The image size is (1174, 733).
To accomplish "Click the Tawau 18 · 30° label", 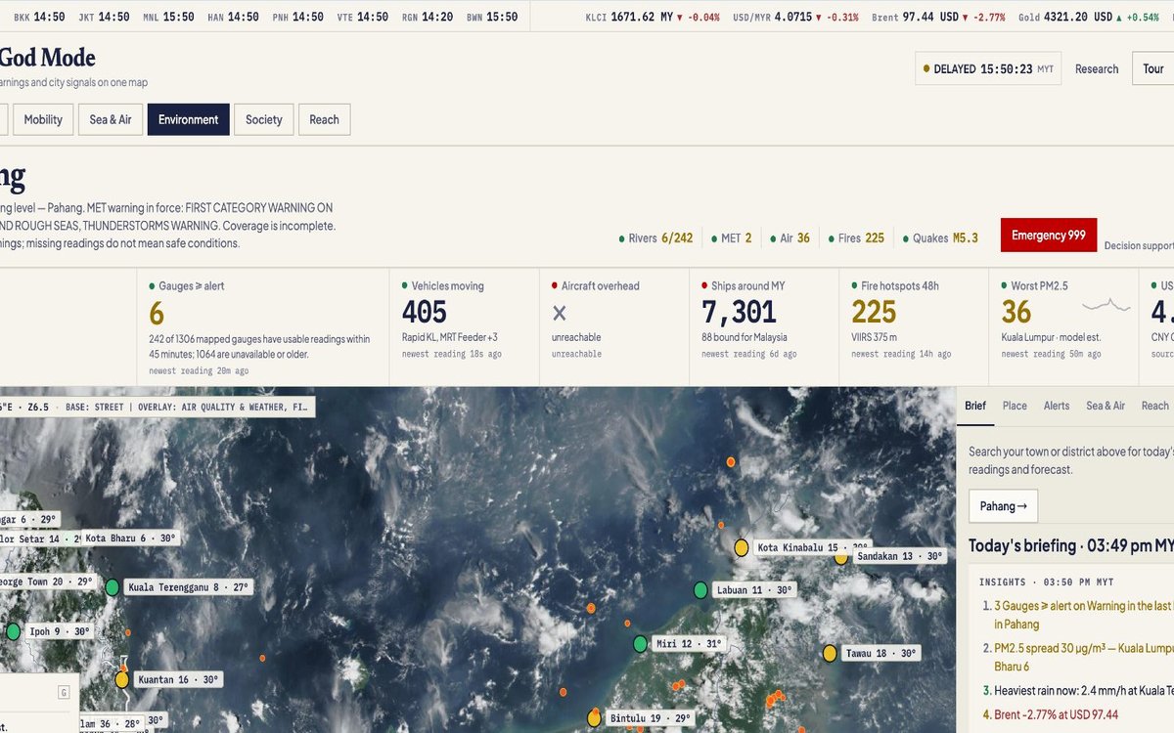I will (881, 653).
